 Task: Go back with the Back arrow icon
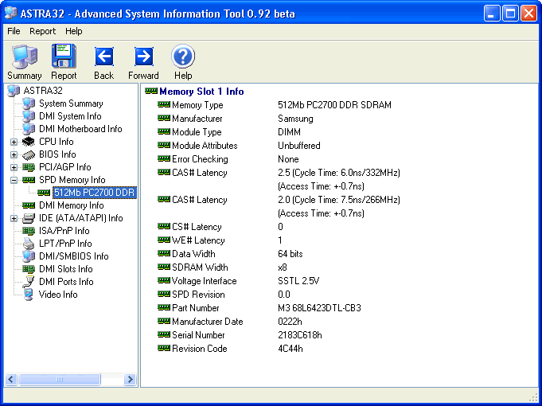click(103, 57)
